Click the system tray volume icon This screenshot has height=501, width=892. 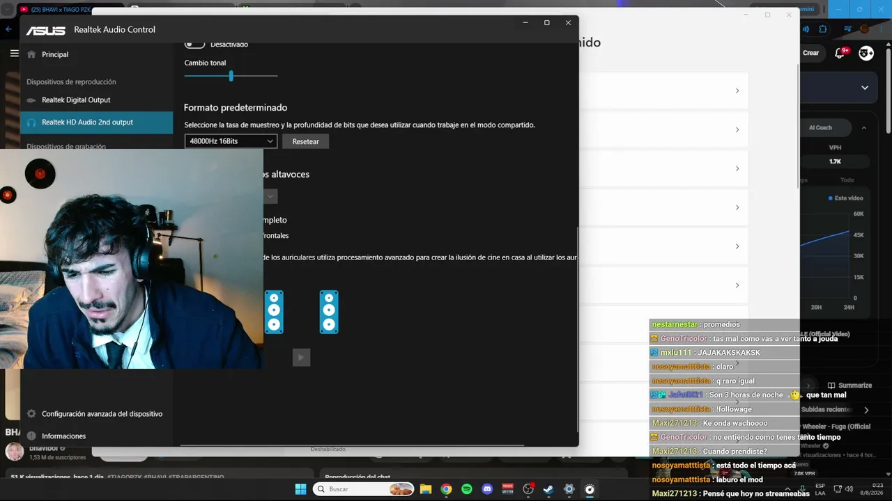[850, 489]
